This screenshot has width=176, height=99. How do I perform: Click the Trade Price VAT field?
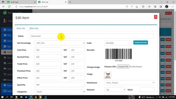(x=77, y=64)
